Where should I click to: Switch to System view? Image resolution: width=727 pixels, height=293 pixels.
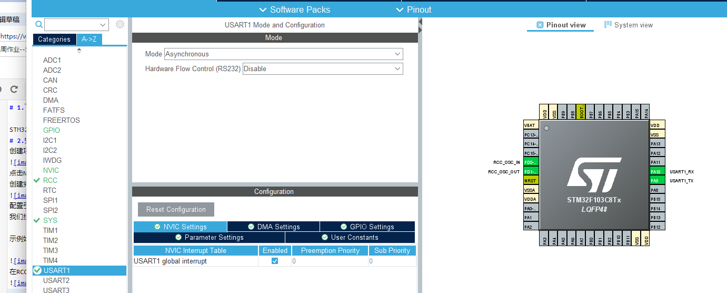[x=629, y=25]
